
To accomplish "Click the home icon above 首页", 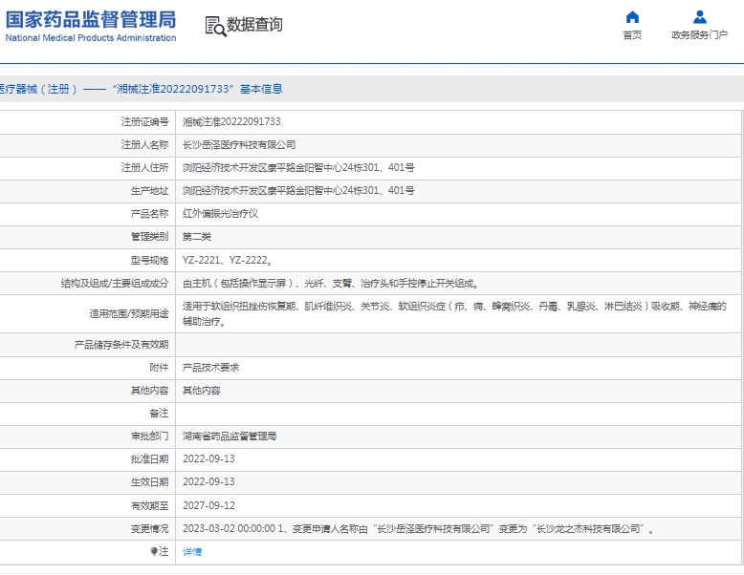I will (632, 17).
